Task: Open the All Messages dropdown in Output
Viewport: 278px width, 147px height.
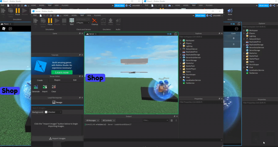Action: point(92,120)
